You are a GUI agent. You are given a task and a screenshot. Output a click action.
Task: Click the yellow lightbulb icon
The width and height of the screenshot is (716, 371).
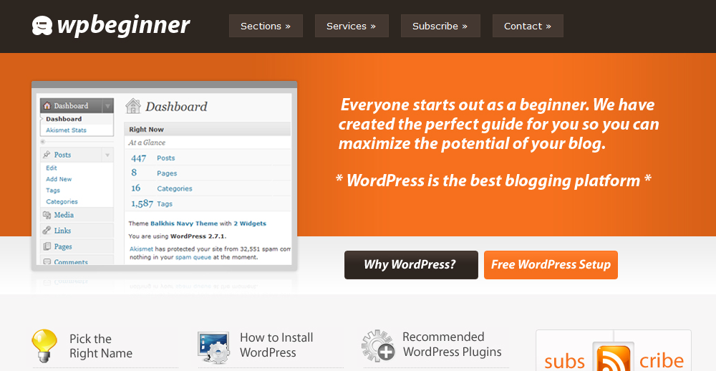44,346
